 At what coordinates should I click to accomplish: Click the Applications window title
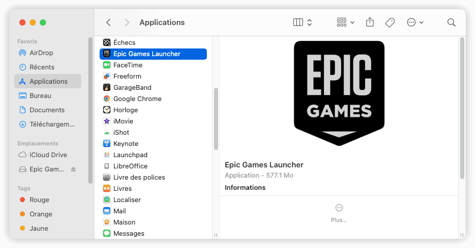pyautogui.click(x=162, y=22)
